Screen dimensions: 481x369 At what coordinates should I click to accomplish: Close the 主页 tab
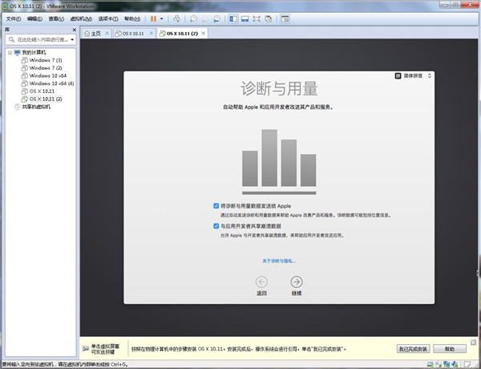tap(107, 33)
